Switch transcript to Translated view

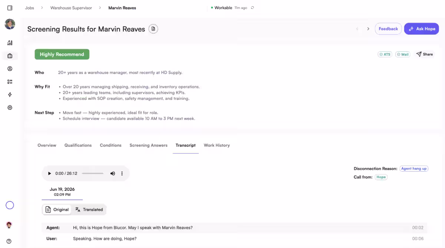point(89,209)
